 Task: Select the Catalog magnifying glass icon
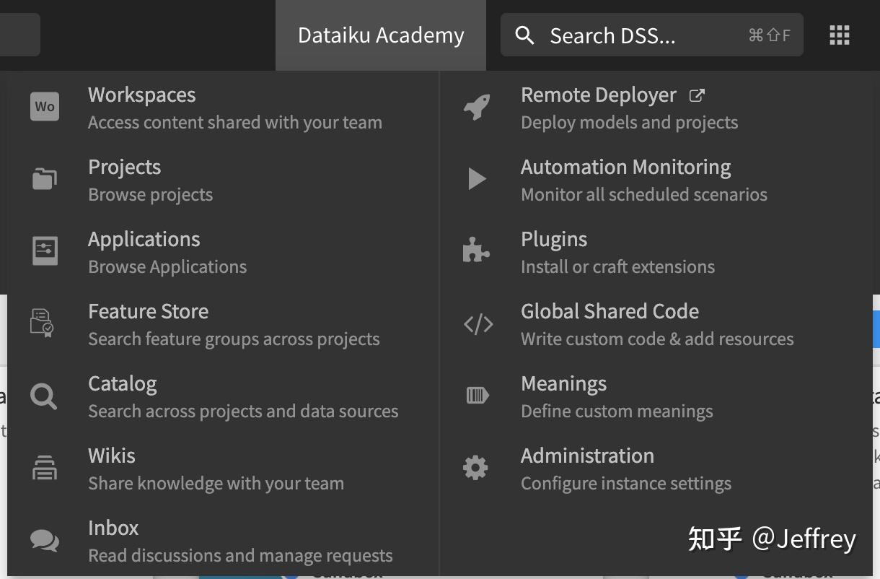coord(44,395)
